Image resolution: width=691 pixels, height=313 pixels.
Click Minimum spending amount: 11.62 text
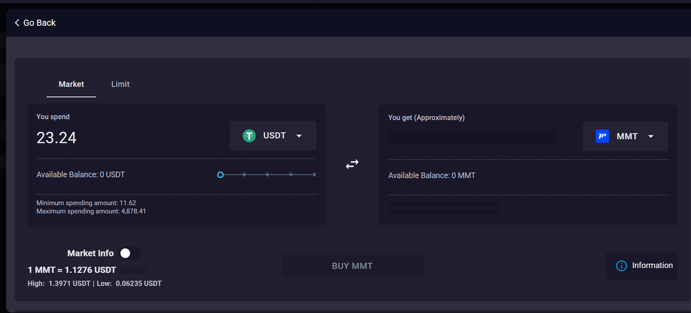coord(86,203)
